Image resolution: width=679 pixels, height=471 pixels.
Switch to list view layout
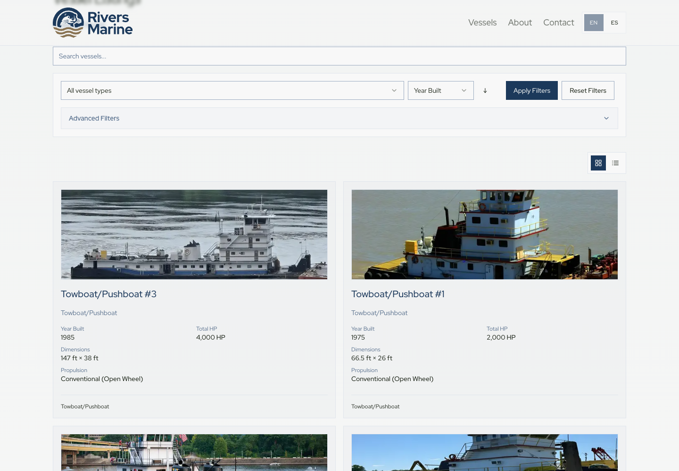[x=615, y=163]
